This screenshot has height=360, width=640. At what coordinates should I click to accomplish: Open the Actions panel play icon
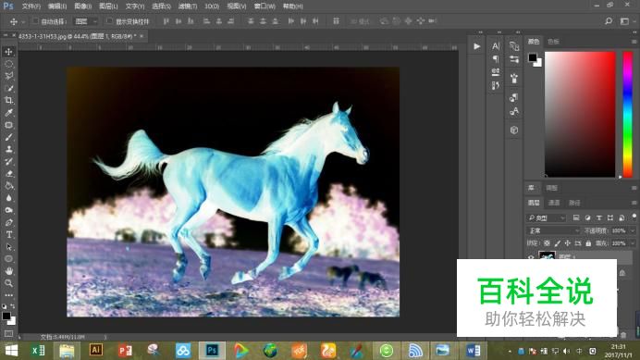coord(476,46)
